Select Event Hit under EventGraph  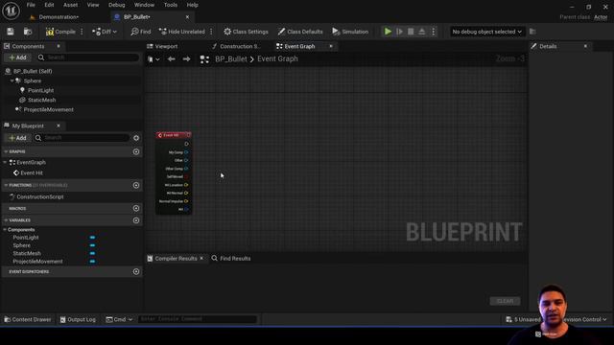click(x=32, y=172)
